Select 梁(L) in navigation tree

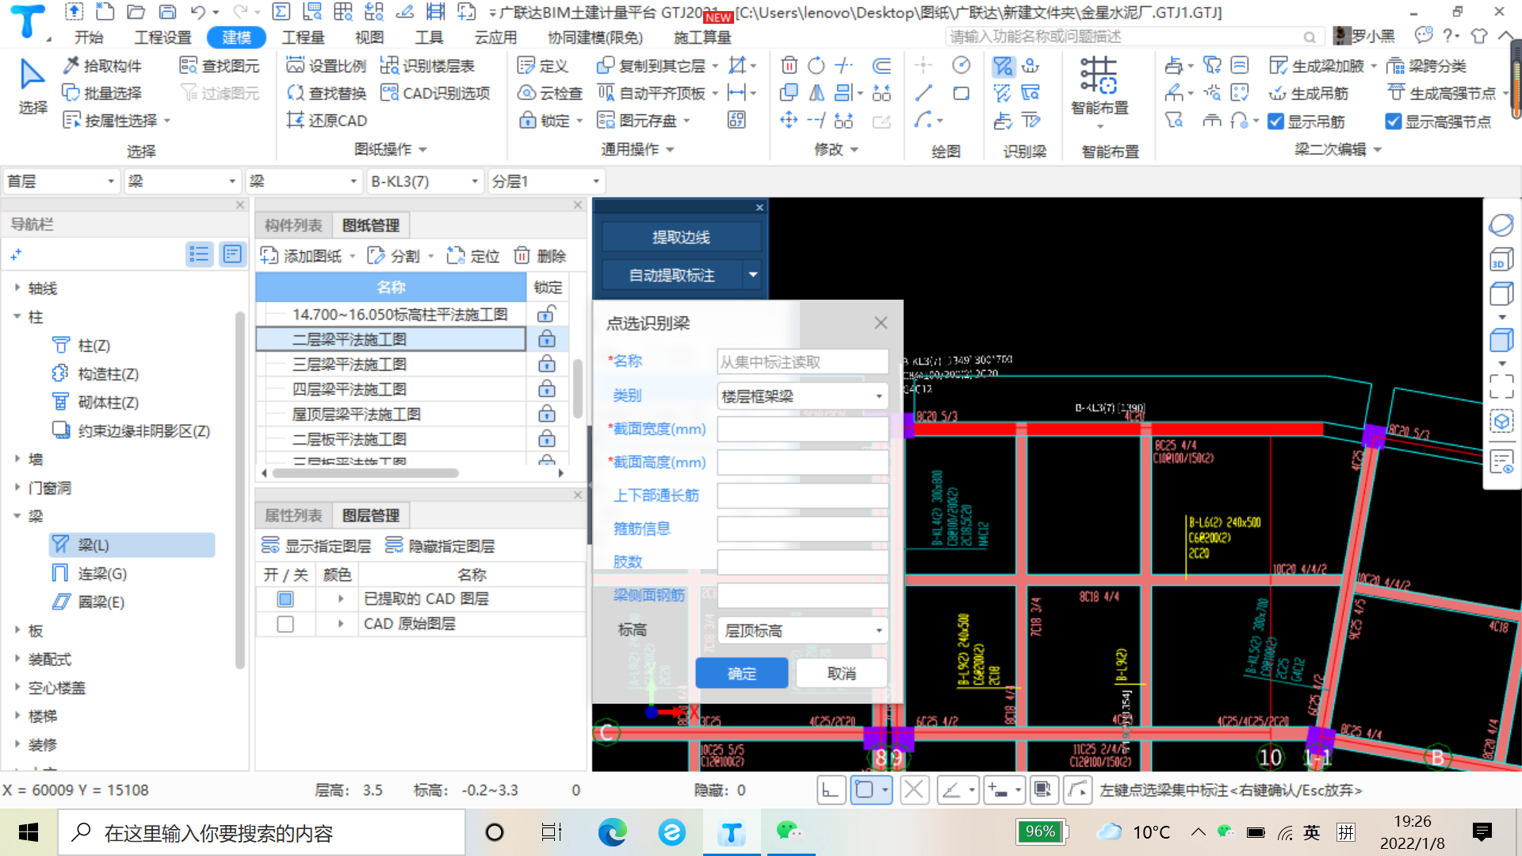[x=132, y=545]
